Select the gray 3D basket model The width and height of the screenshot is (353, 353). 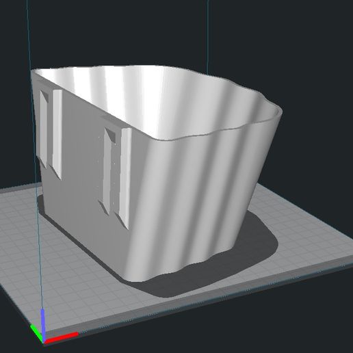point(157,173)
